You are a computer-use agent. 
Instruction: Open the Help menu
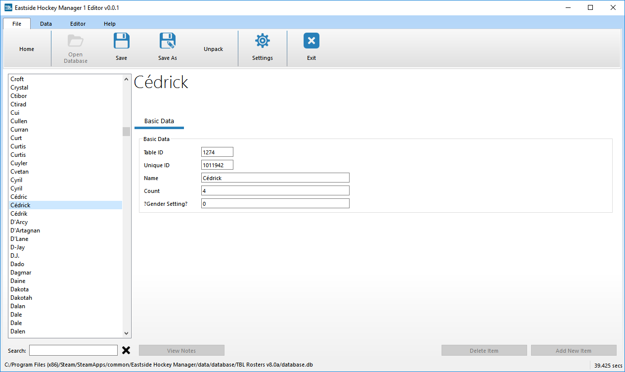[x=109, y=23]
